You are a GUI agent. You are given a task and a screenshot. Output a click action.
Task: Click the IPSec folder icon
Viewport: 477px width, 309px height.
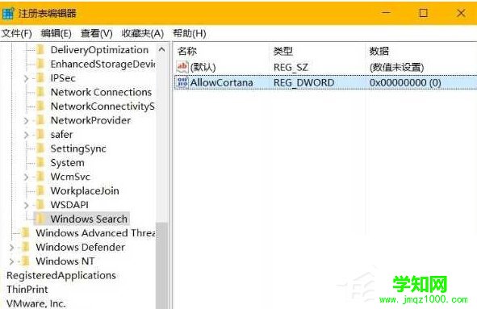pos(41,78)
